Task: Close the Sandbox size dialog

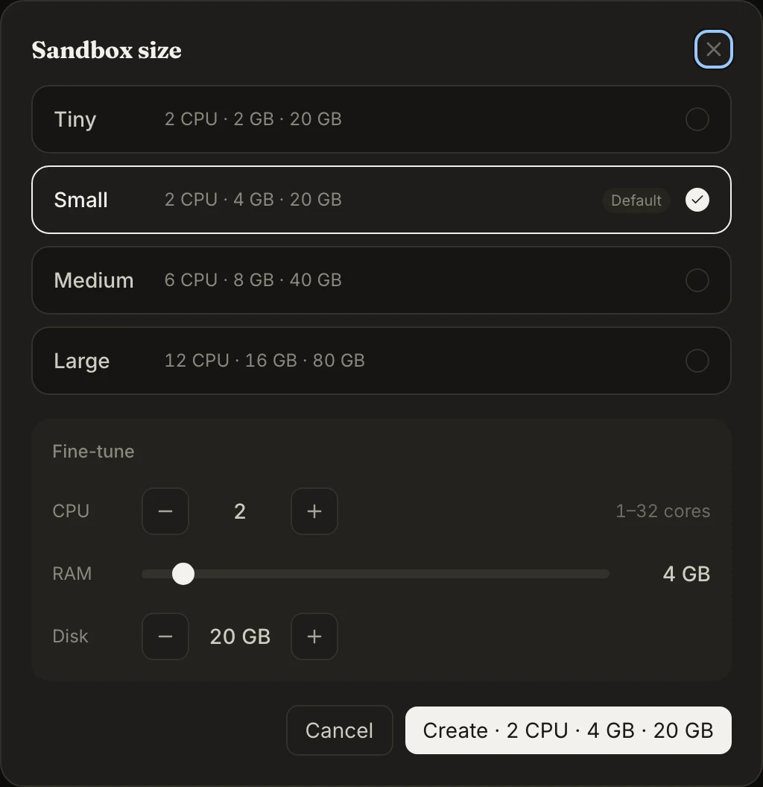Action: 713,49
